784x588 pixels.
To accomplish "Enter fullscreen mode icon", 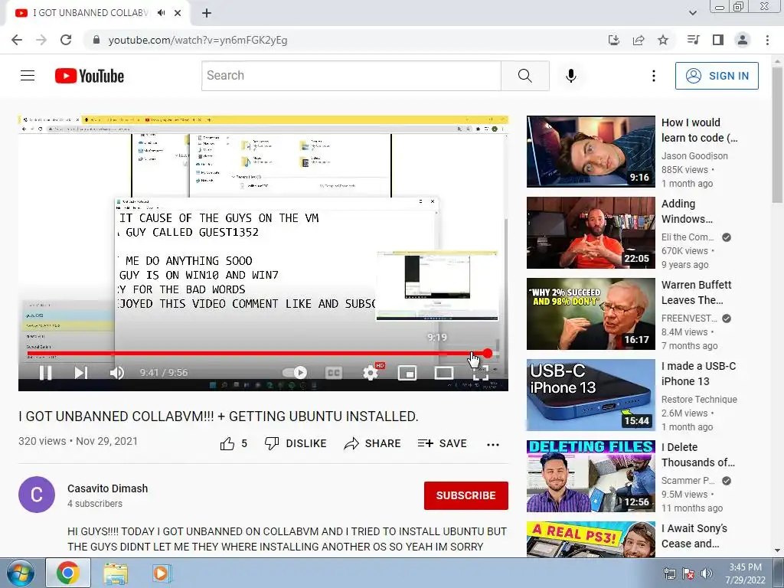I will (481, 373).
